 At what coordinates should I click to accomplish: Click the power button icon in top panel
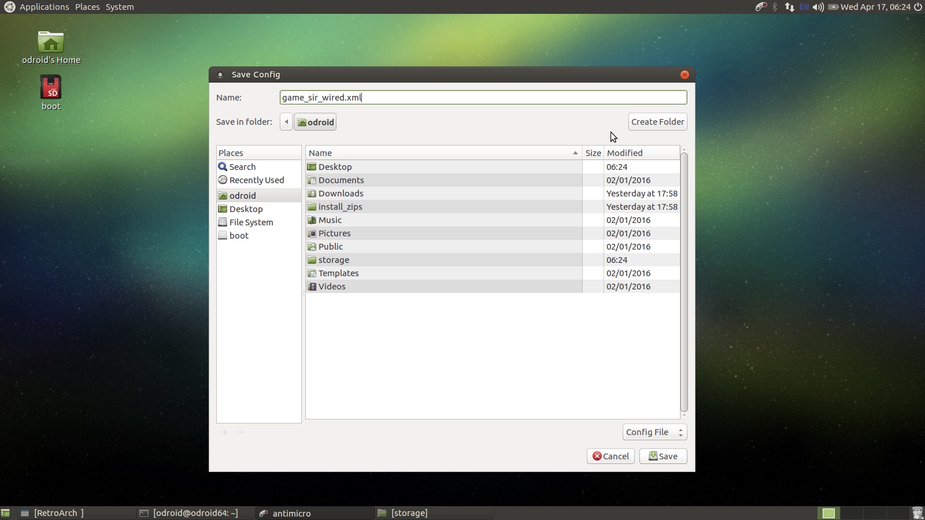pos(917,7)
